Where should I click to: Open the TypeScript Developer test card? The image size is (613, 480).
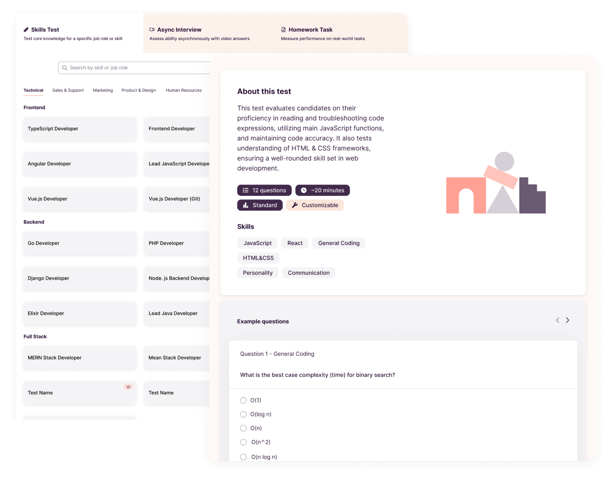(x=80, y=129)
